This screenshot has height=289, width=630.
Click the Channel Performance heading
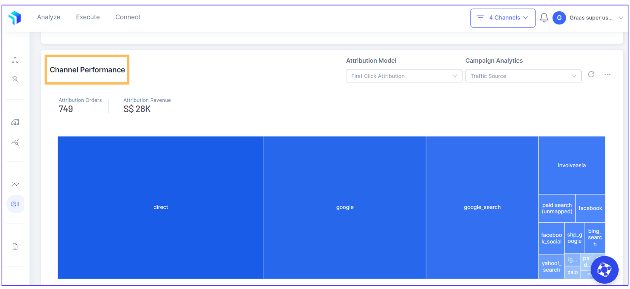tap(87, 70)
